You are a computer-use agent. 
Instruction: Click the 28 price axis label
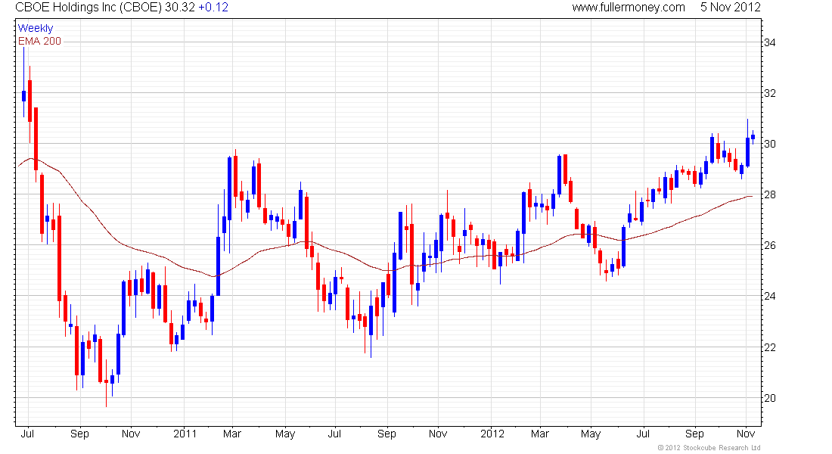pos(770,195)
